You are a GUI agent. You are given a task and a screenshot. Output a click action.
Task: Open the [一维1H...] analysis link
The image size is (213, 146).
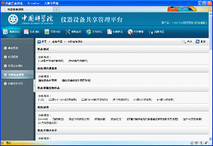pos(166,100)
